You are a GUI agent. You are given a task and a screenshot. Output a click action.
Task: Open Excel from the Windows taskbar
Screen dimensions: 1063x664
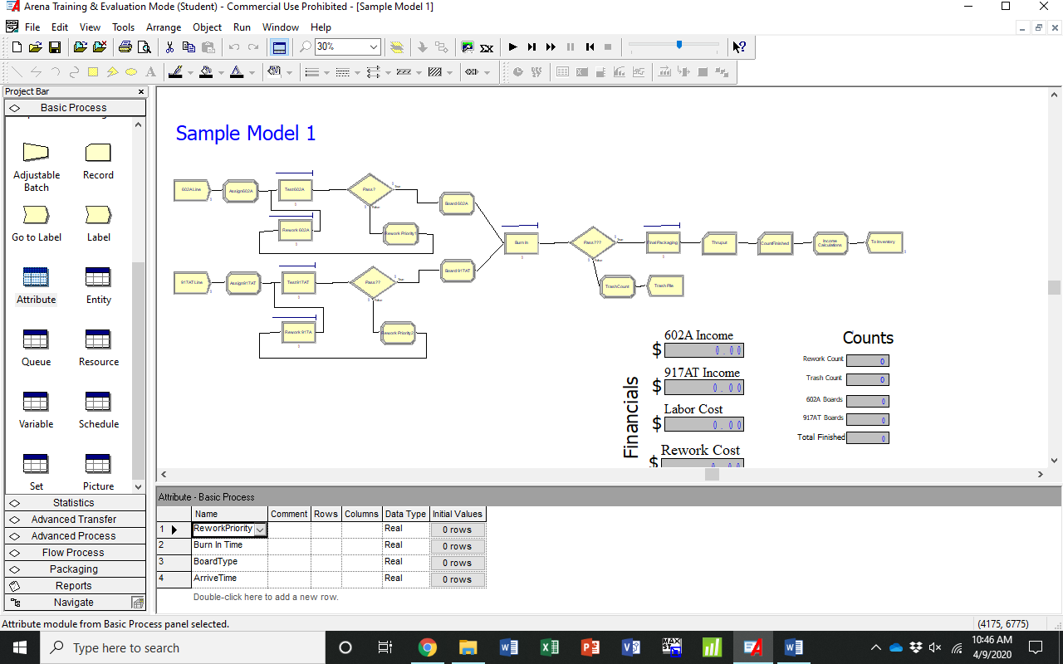[550, 647]
